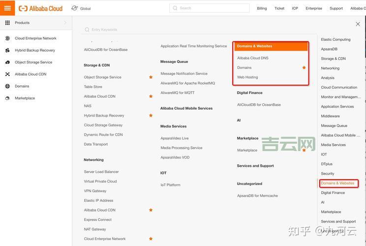The image size is (366, 246).
Task: Toggle star next to Object Storage Service
Action: [x=151, y=77]
